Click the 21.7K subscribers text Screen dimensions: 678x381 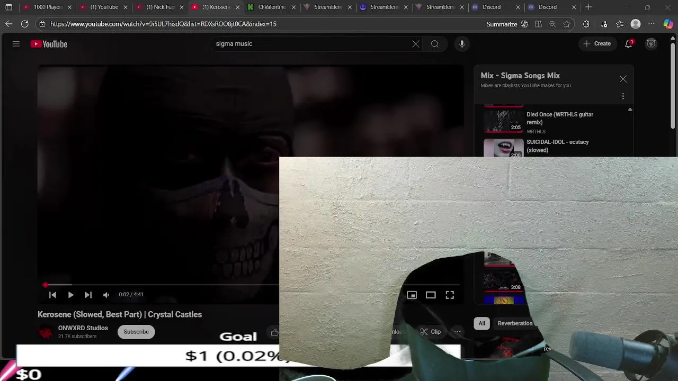tap(77, 337)
